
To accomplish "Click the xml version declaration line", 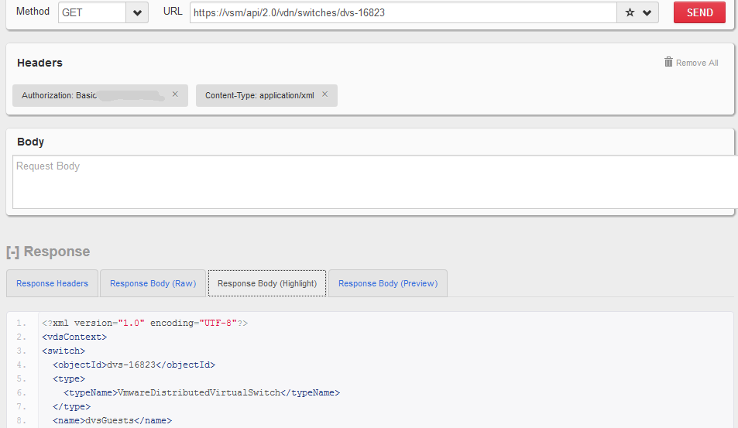I will pyautogui.click(x=145, y=323).
